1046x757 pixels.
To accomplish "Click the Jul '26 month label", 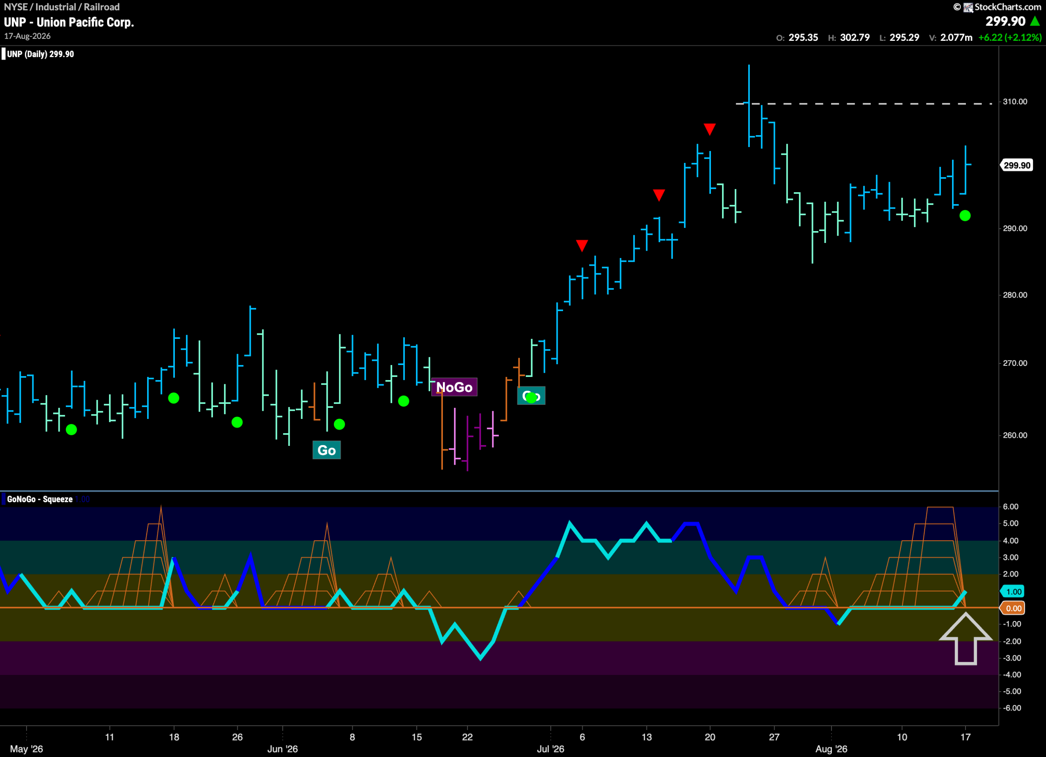I will tap(551, 749).
